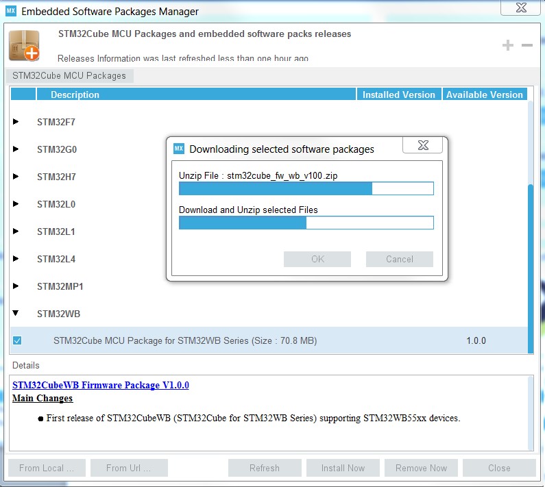The image size is (545, 487).
Task: Open STM32CubeWB Firmware Package V1.0.0 link
Action: point(101,385)
